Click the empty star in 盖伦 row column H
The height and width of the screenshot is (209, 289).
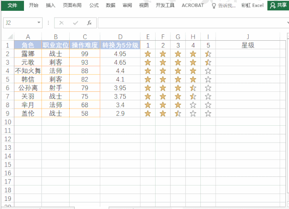pyautogui.click(x=193, y=114)
